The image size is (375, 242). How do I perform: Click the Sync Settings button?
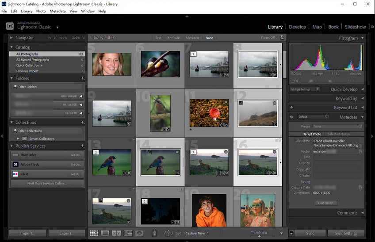[x=346, y=233]
